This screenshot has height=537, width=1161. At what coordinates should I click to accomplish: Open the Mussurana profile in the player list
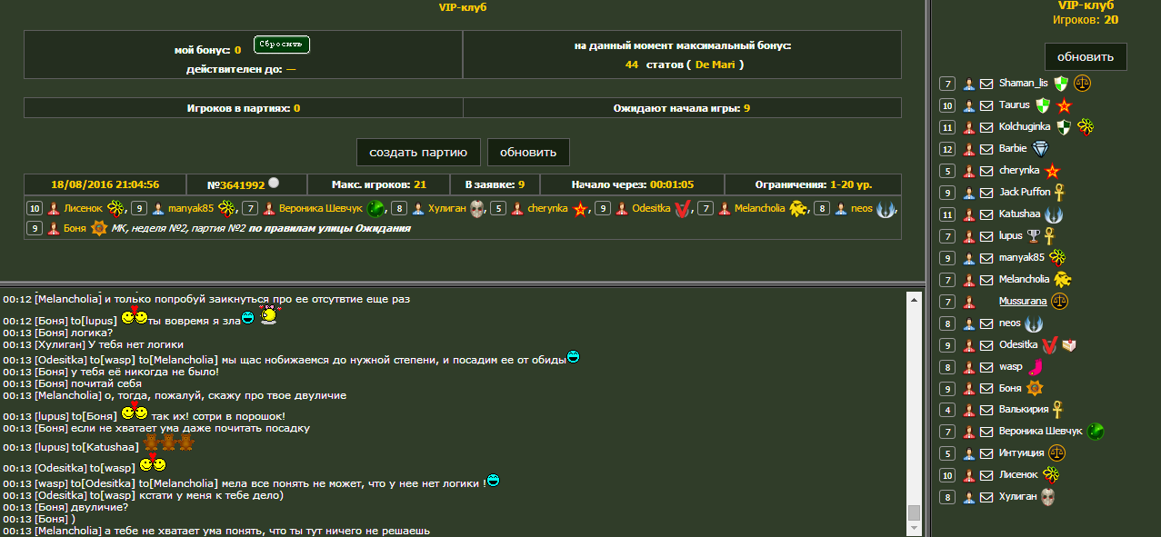[1023, 301]
